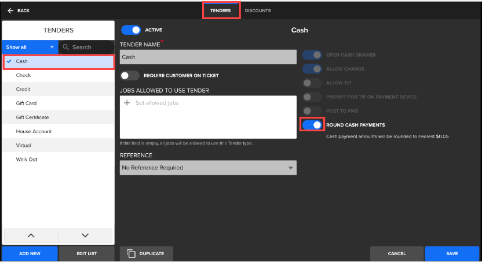The image size is (482, 262).
Task: Click the search magnifier icon
Action: (67, 47)
